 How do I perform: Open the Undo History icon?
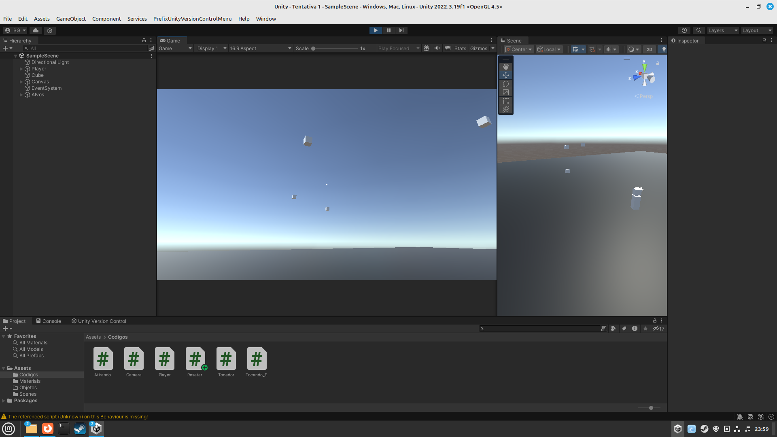(x=684, y=30)
